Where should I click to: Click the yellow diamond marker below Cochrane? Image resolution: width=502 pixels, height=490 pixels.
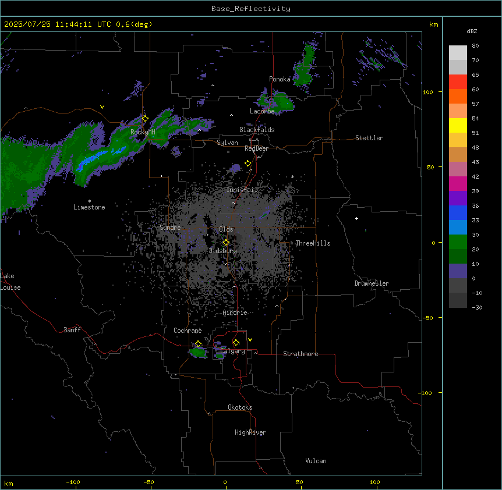pyautogui.click(x=198, y=344)
